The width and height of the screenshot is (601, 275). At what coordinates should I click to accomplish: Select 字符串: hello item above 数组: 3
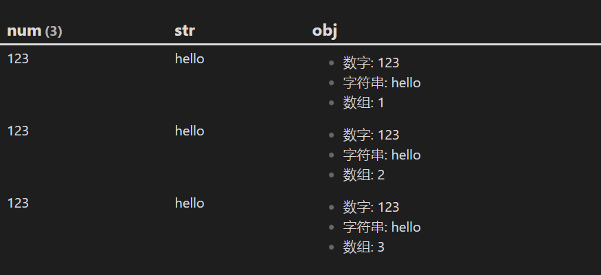click(382, 227)
